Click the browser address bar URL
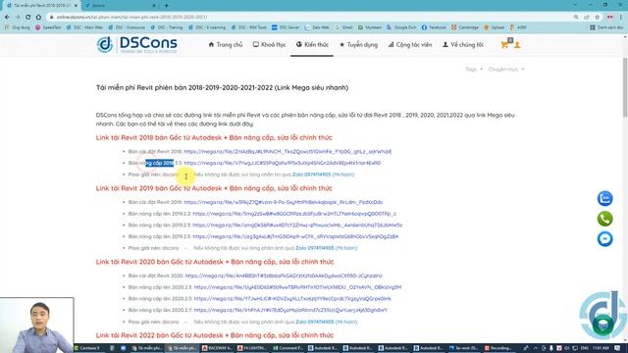Image resolution: width=628 pixels, height=353 pixels. (132, 17)
